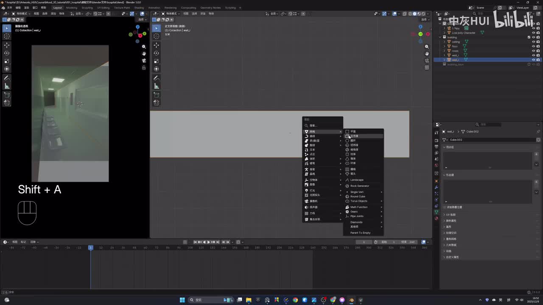
Task: Disable rendering for the floor object
Action: [x=538, y=46]
